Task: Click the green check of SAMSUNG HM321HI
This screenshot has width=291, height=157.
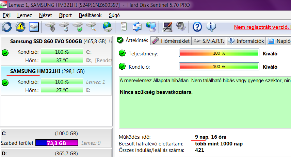Action: (5, 83)
